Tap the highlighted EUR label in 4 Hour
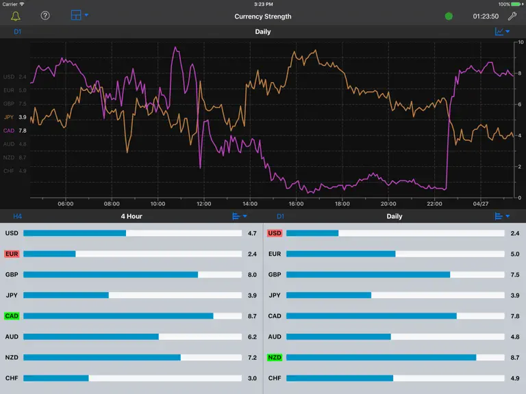This screenshot has width=526, height=394. (12, 254)
